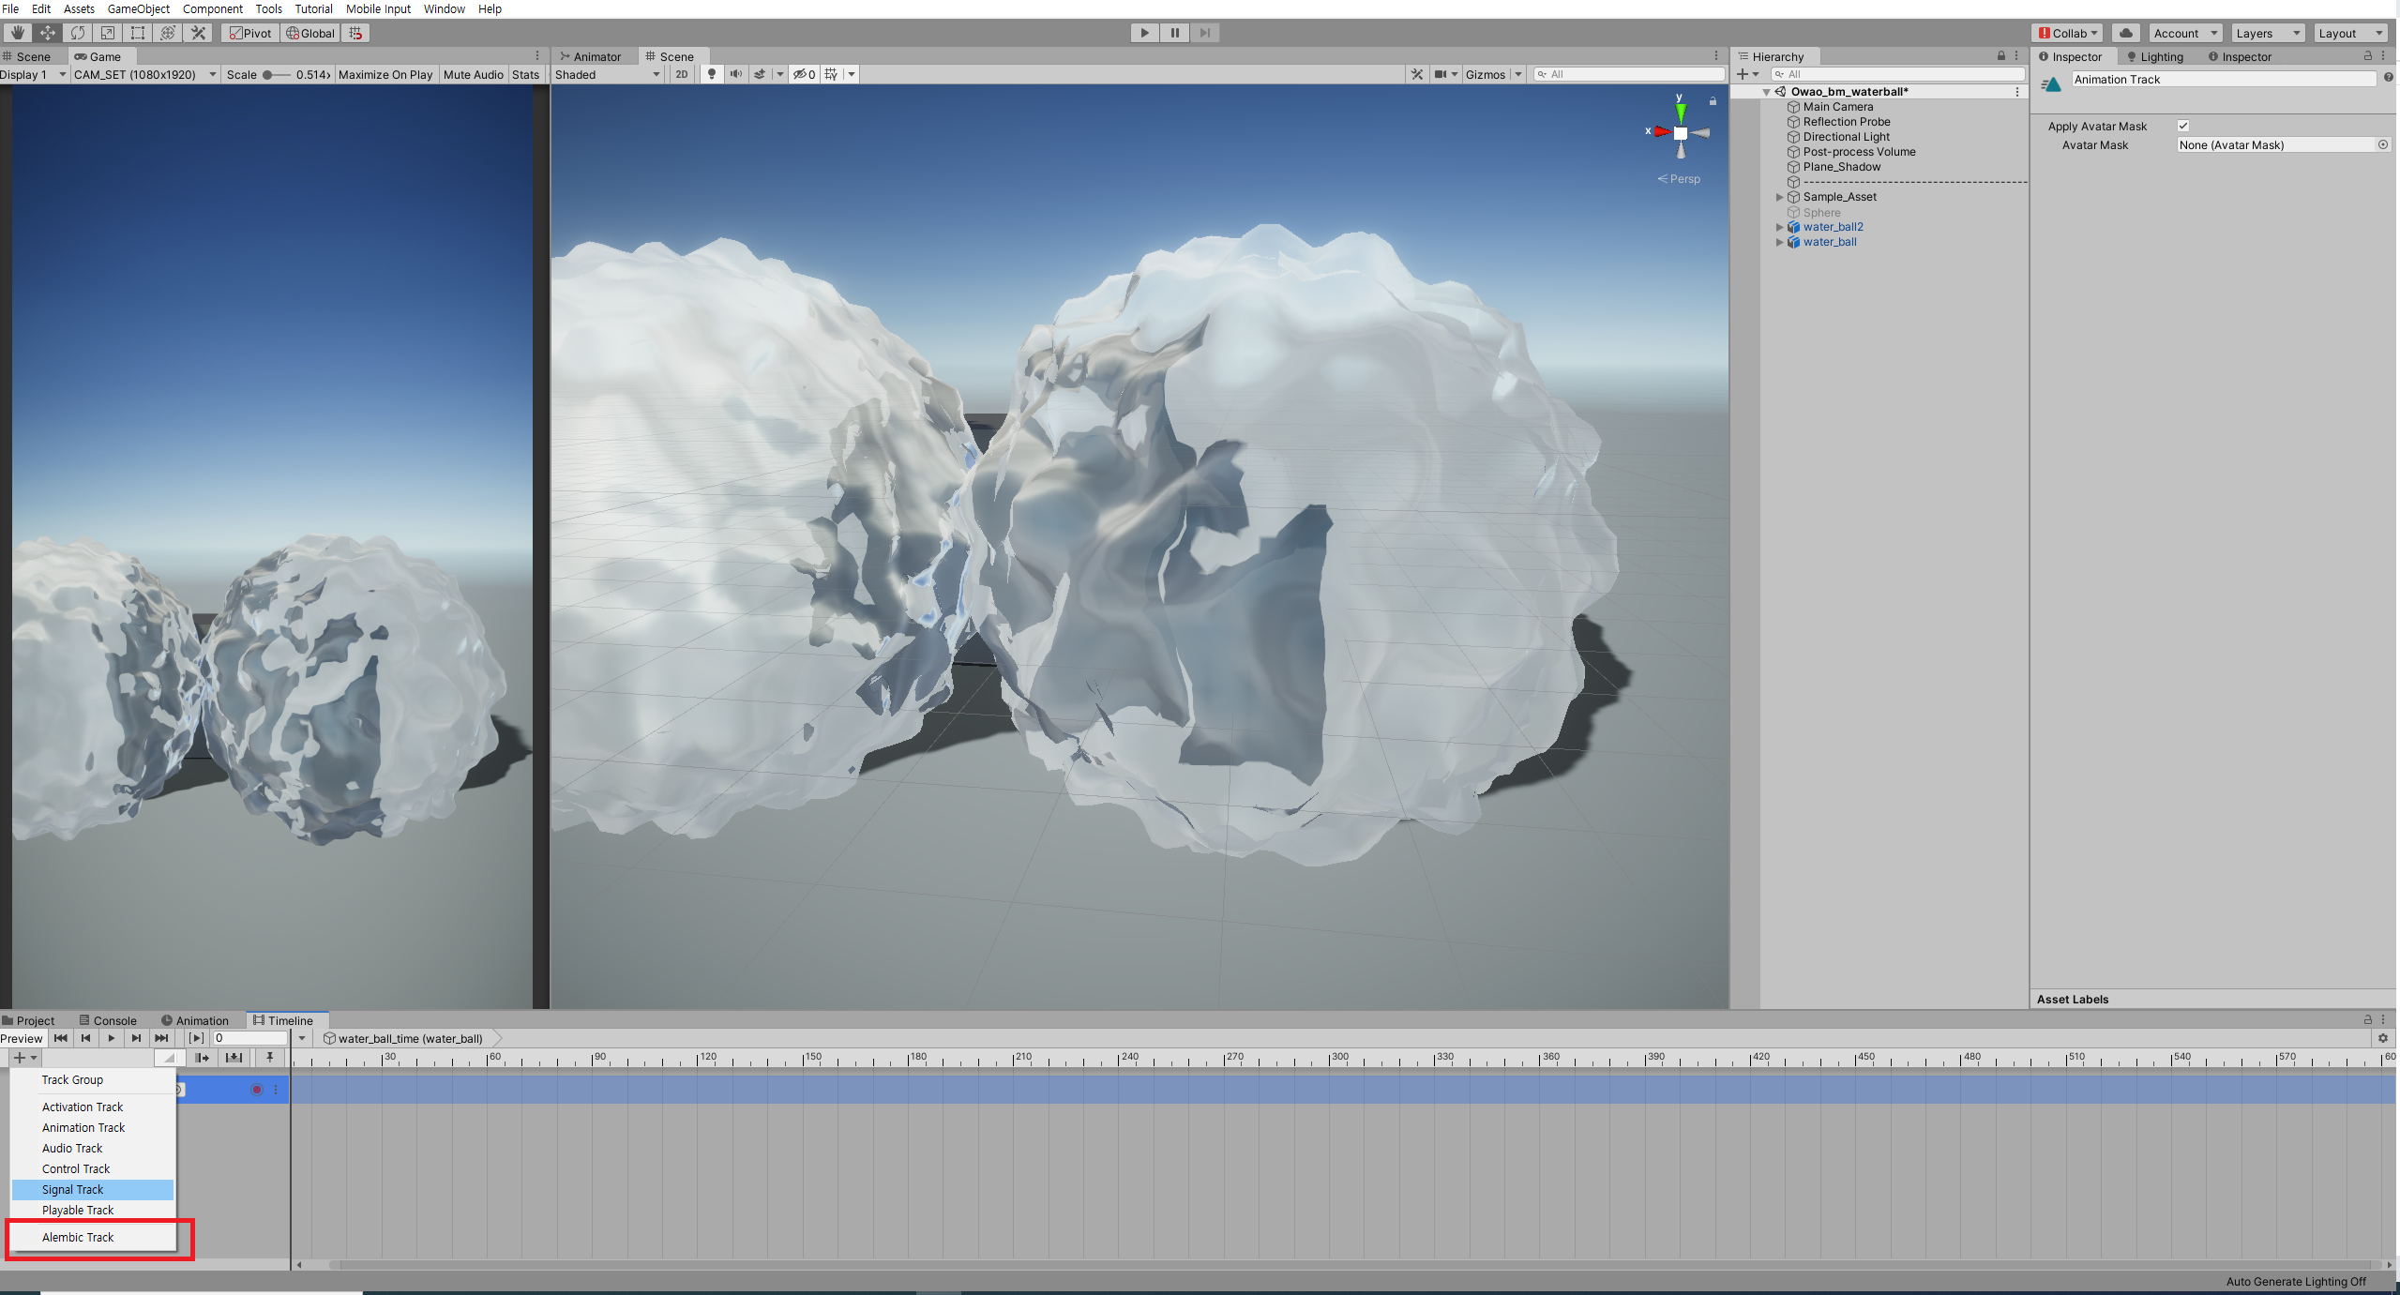Click the Timeline record button on track

tap(256, 1090)
